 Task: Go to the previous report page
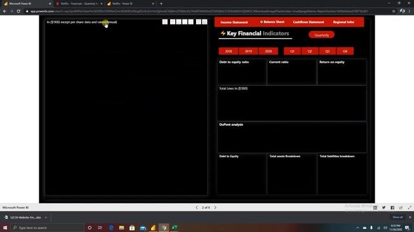[x=197, y=208]
